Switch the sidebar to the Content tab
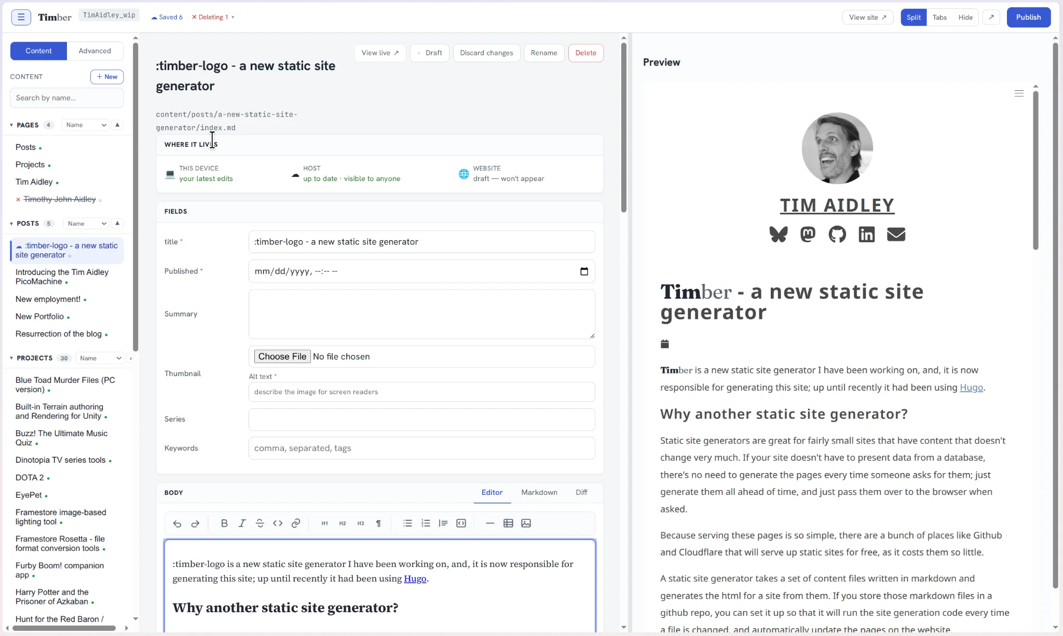Image resolution: width=1063 pixels, height=636 pixels. [38, 51]
